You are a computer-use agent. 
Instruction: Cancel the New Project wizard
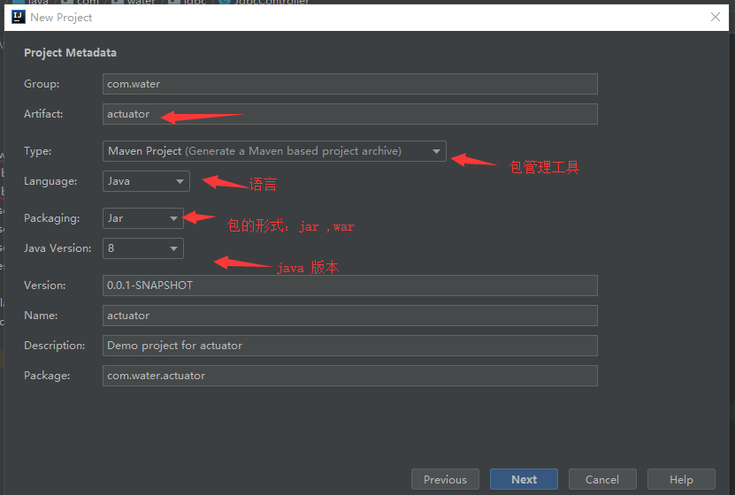(602, 480)
